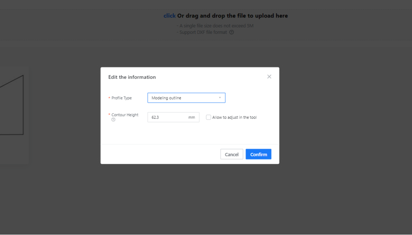Click the red asterisk next to Profile Type
Image resolution: width=412 pixels, height=235 pixels.
pyautogui.click(x=109, y=98)
